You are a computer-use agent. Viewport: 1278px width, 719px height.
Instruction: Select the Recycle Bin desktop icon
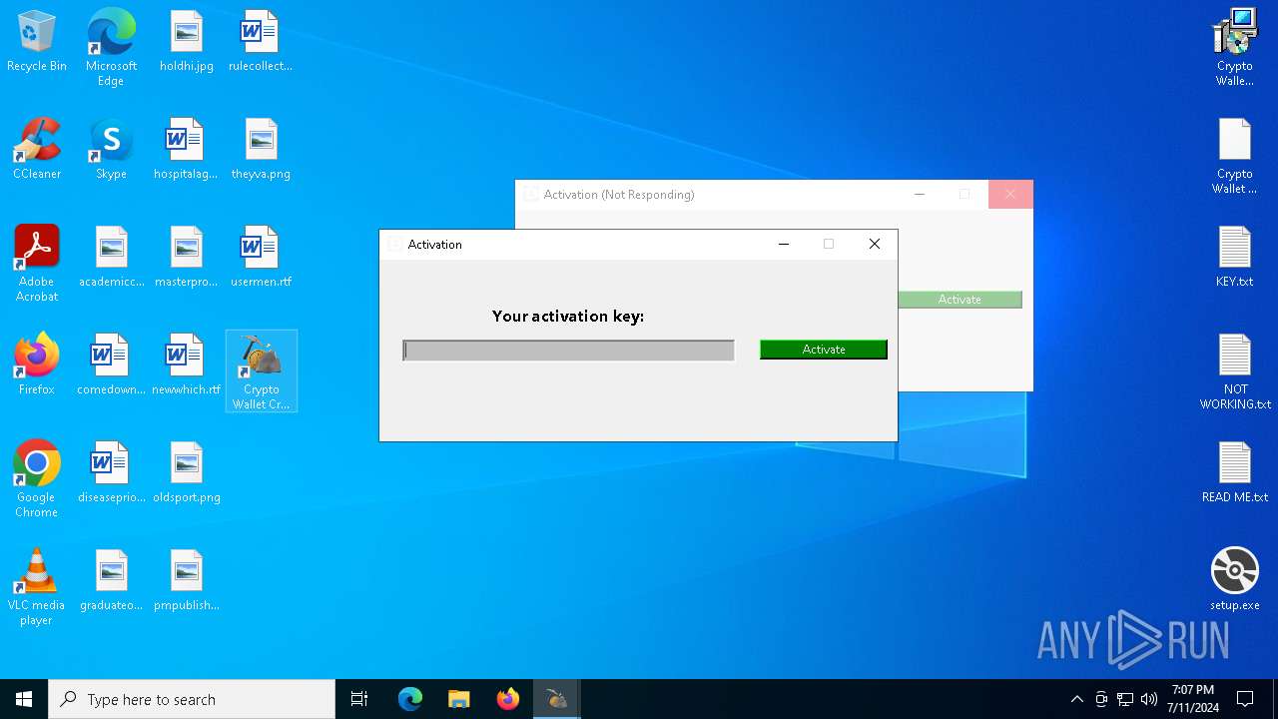click(x=37, y=42)
